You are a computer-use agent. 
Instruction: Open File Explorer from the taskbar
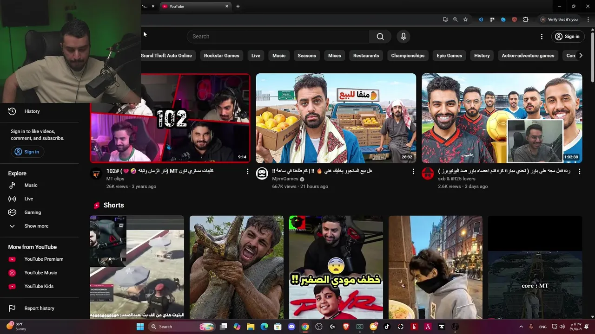click(x=251, y=327)
